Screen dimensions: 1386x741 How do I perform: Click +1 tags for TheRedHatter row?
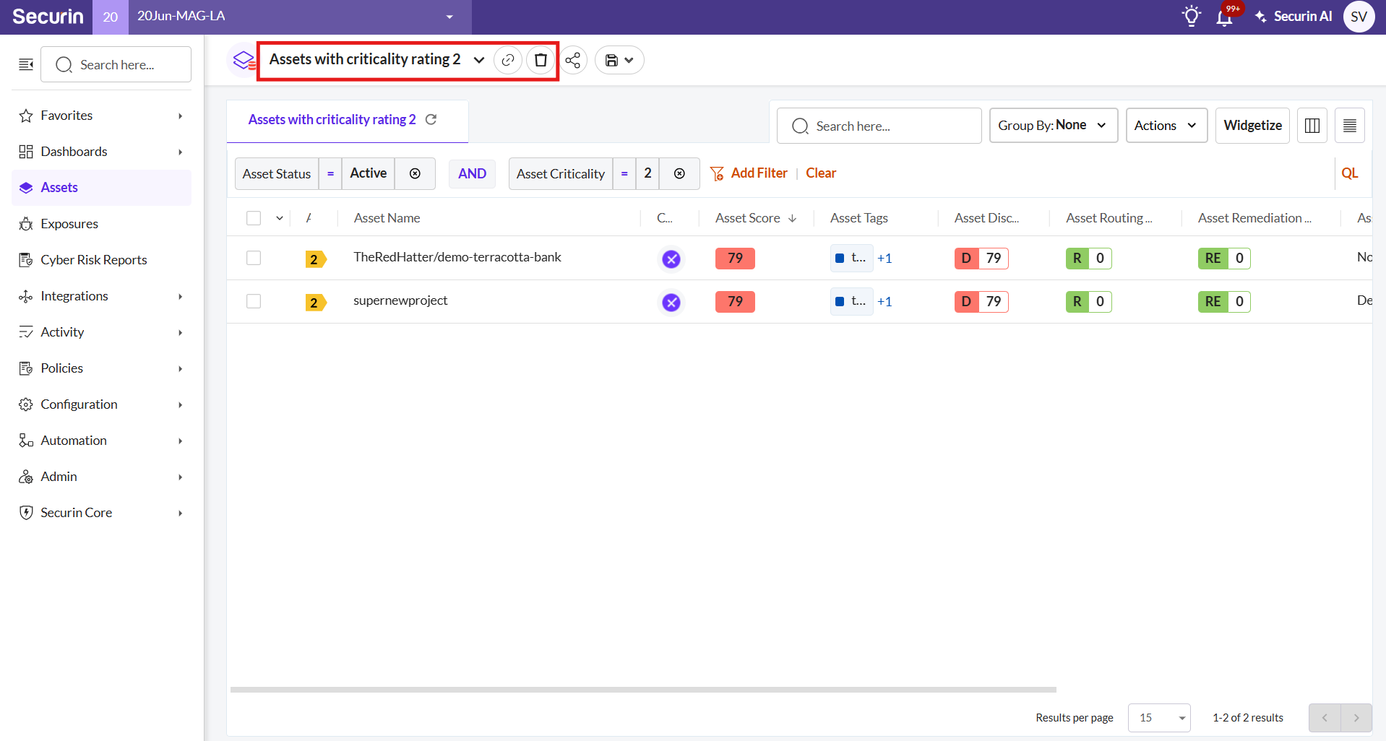(884, 259)
